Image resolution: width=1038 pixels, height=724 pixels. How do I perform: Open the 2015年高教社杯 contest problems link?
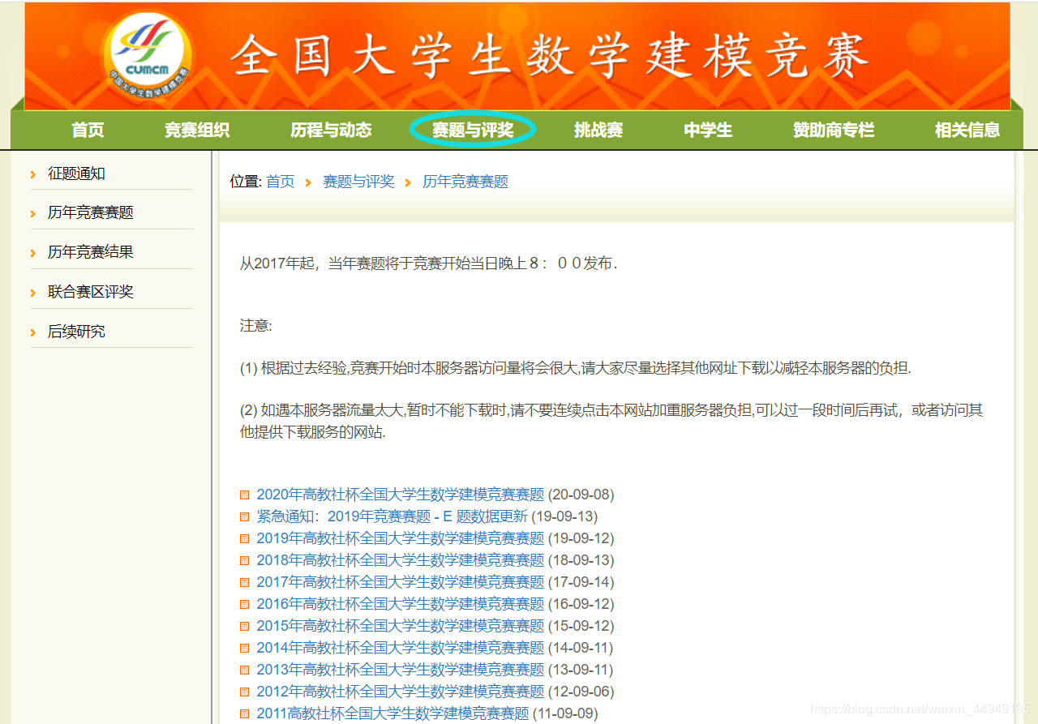pyautogui.click(x=401, y=626)
